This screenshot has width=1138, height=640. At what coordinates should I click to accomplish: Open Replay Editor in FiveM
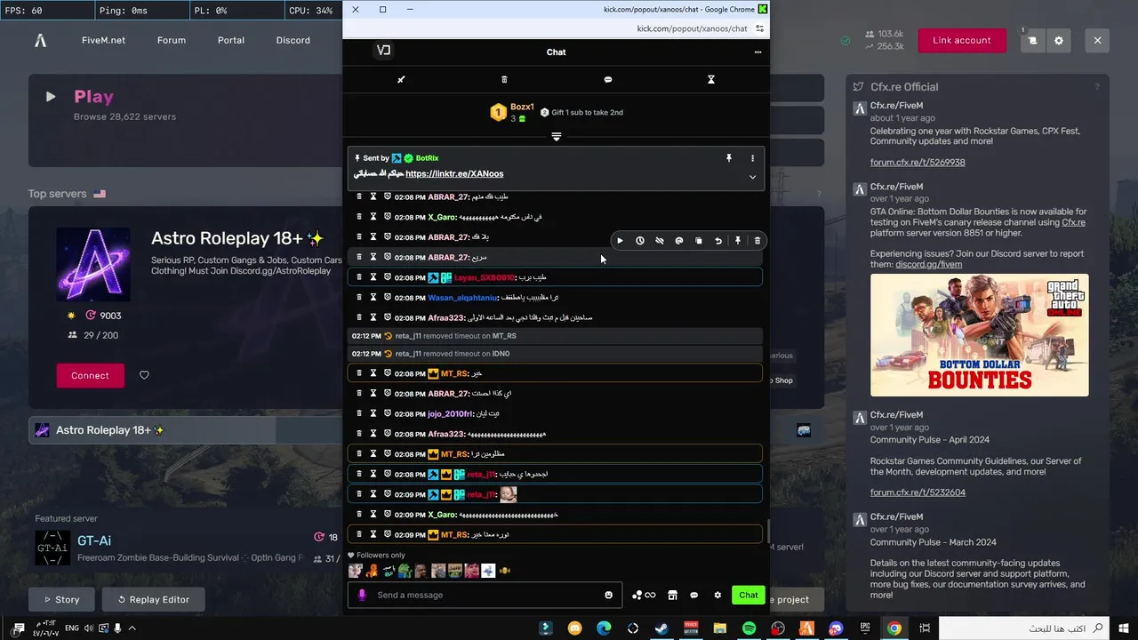point(152,599)
